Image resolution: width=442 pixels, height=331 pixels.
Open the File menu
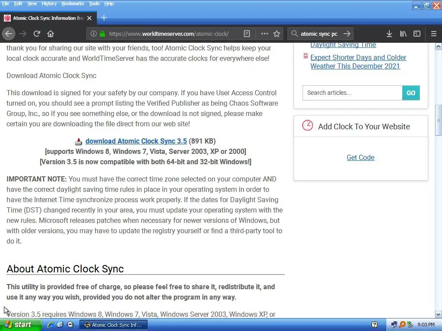coord(6,3)
